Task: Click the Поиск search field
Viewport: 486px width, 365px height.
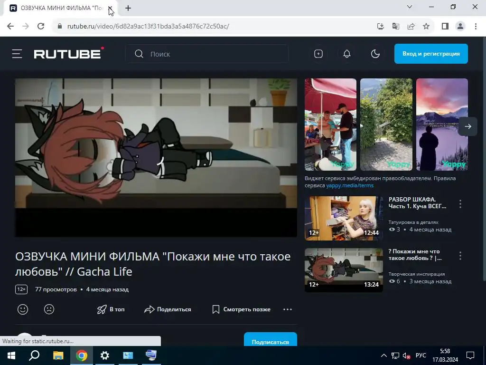Action: (x=207, y=54)
